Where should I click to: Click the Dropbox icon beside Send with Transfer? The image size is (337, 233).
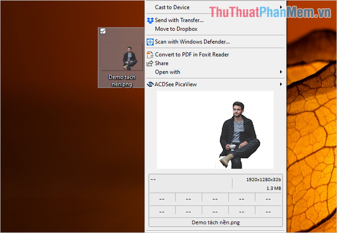[150, 20]
